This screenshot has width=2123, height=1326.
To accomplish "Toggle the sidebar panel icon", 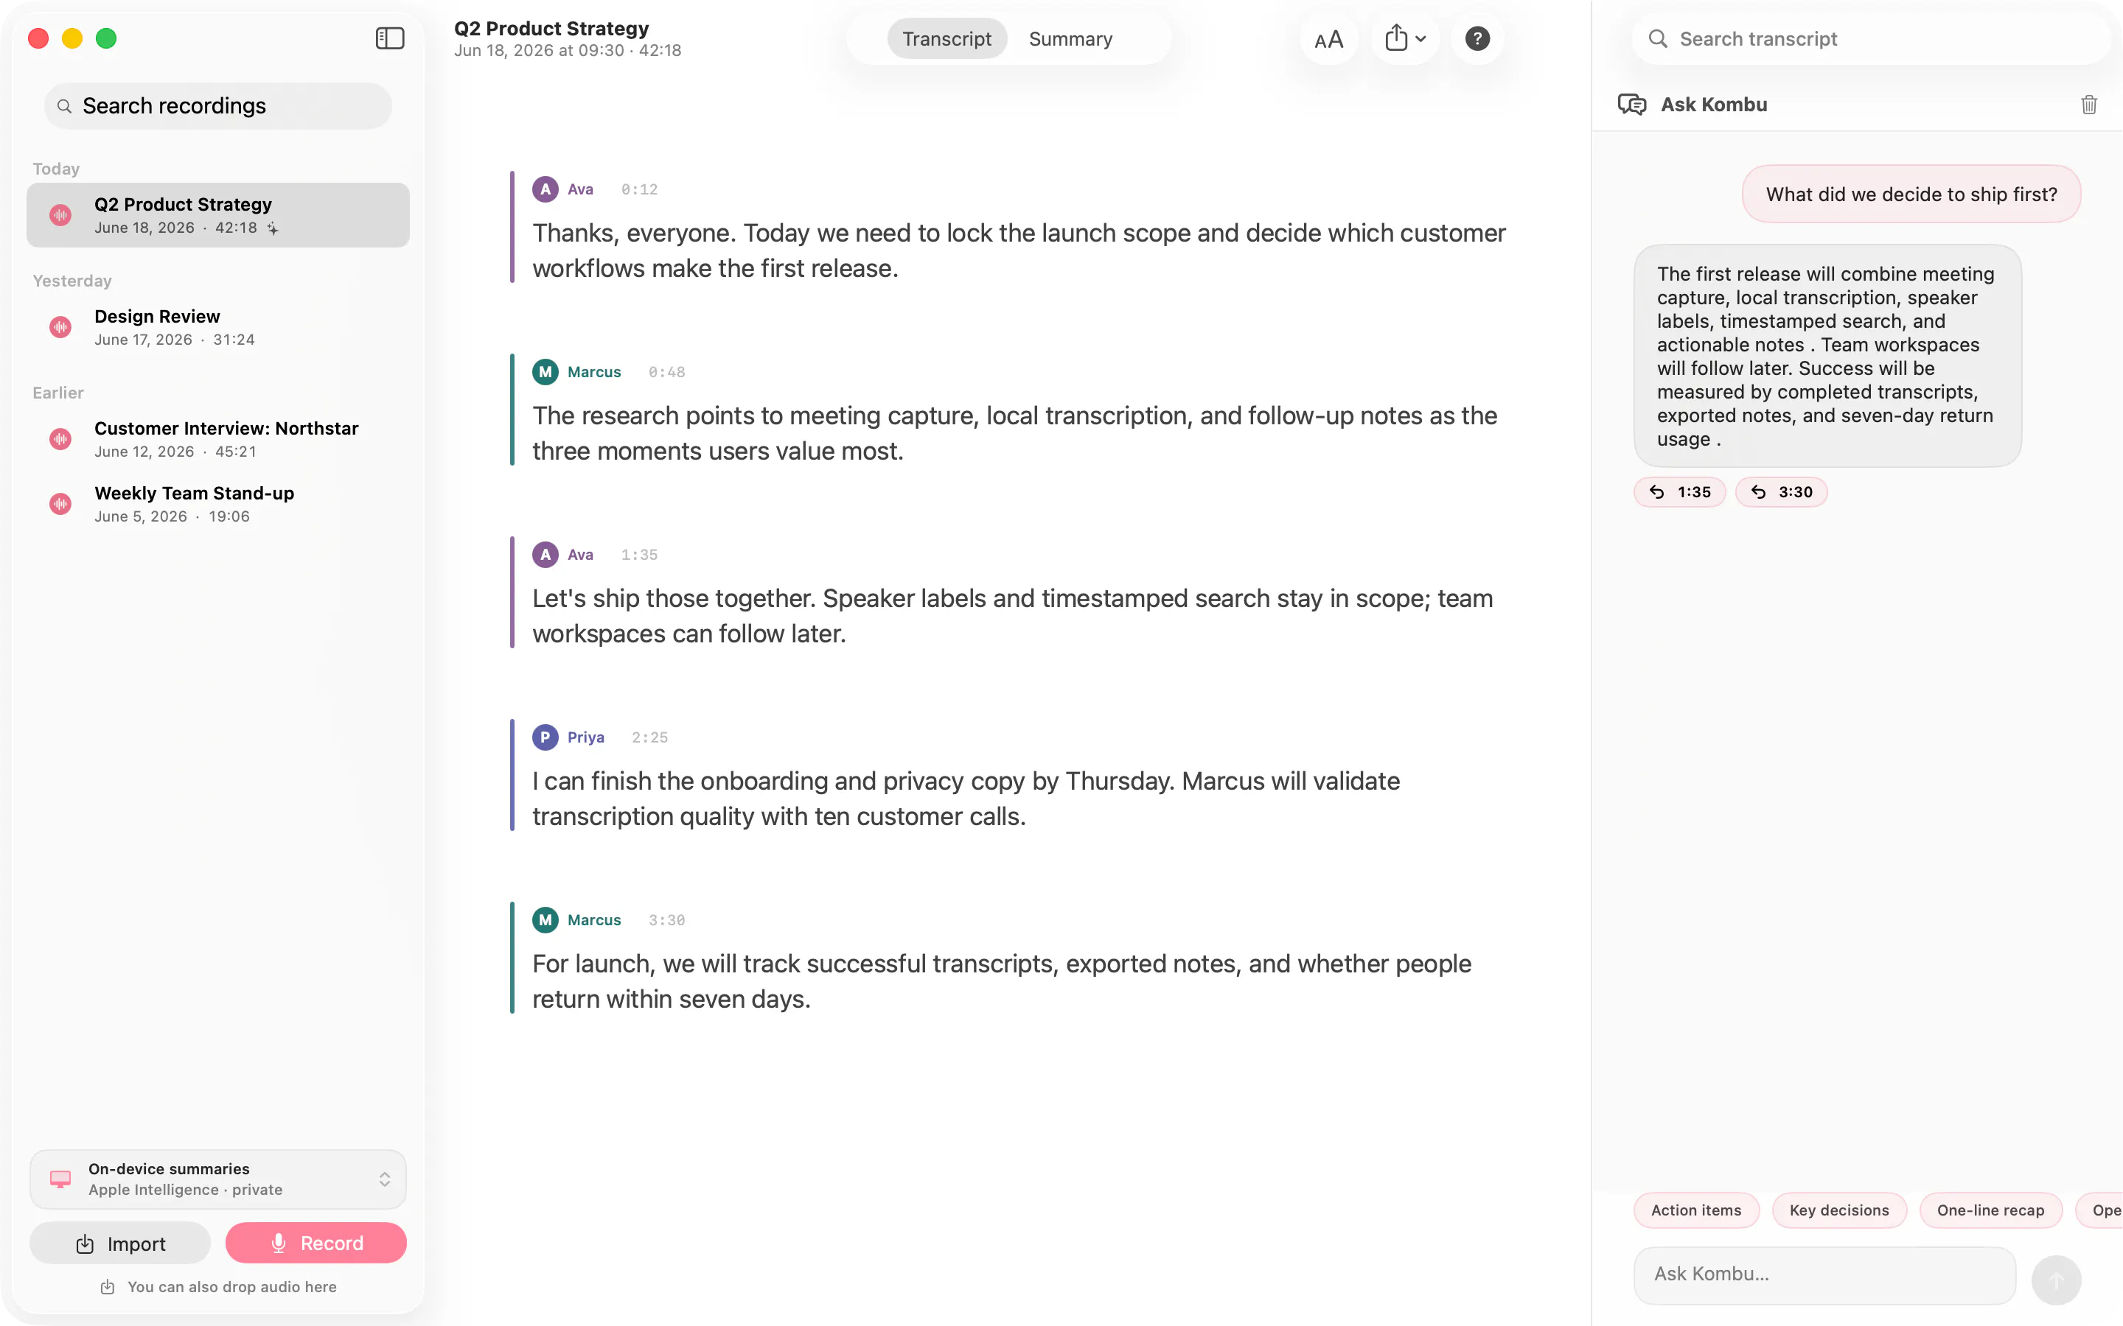I will tap(389, 38).
